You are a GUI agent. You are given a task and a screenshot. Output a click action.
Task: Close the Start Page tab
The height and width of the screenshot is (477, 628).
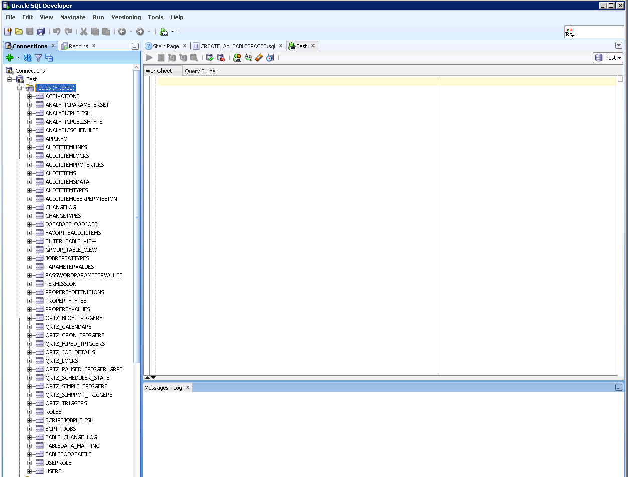tap(185, 46)
